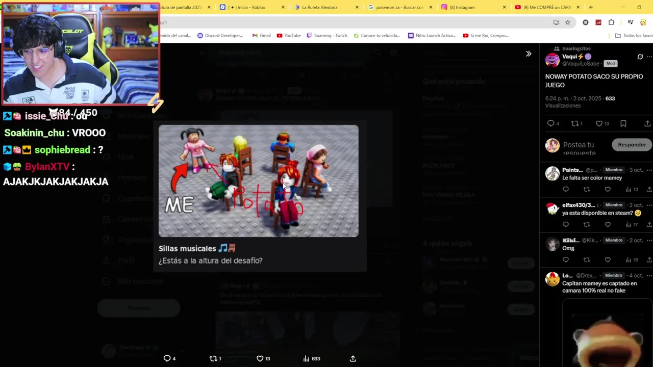Click the views icon on the "color mamey" comment
Viewport: 653px width, 367px height.
(629, 189)
